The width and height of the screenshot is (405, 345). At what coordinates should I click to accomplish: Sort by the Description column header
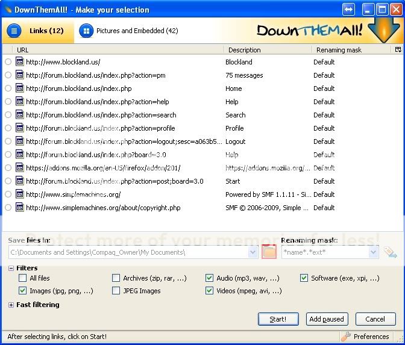click(x=268, y=50)
